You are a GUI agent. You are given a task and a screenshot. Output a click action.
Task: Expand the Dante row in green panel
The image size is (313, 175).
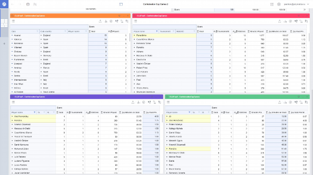pos(167,161)
